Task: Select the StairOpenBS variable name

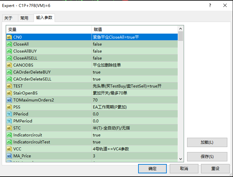Action: point(25,93)
